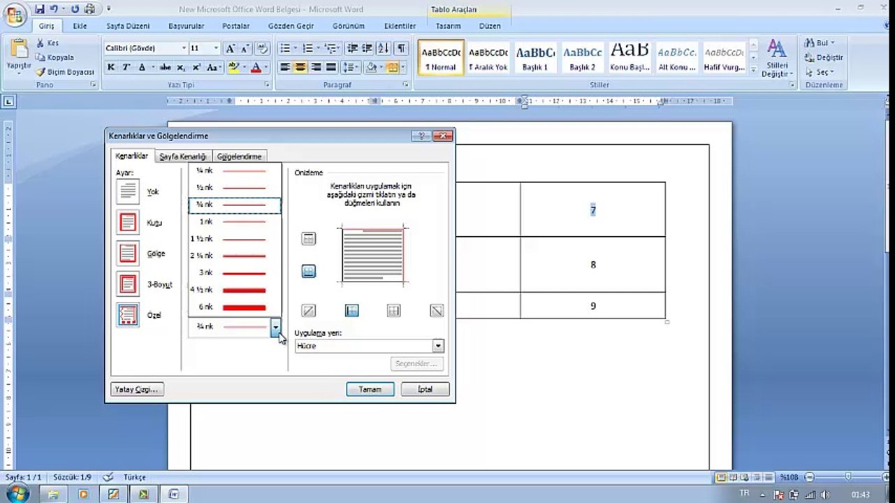Switch to Sayfa Kenarlığı tab
The image size is (895, 503).
(182, 156)
